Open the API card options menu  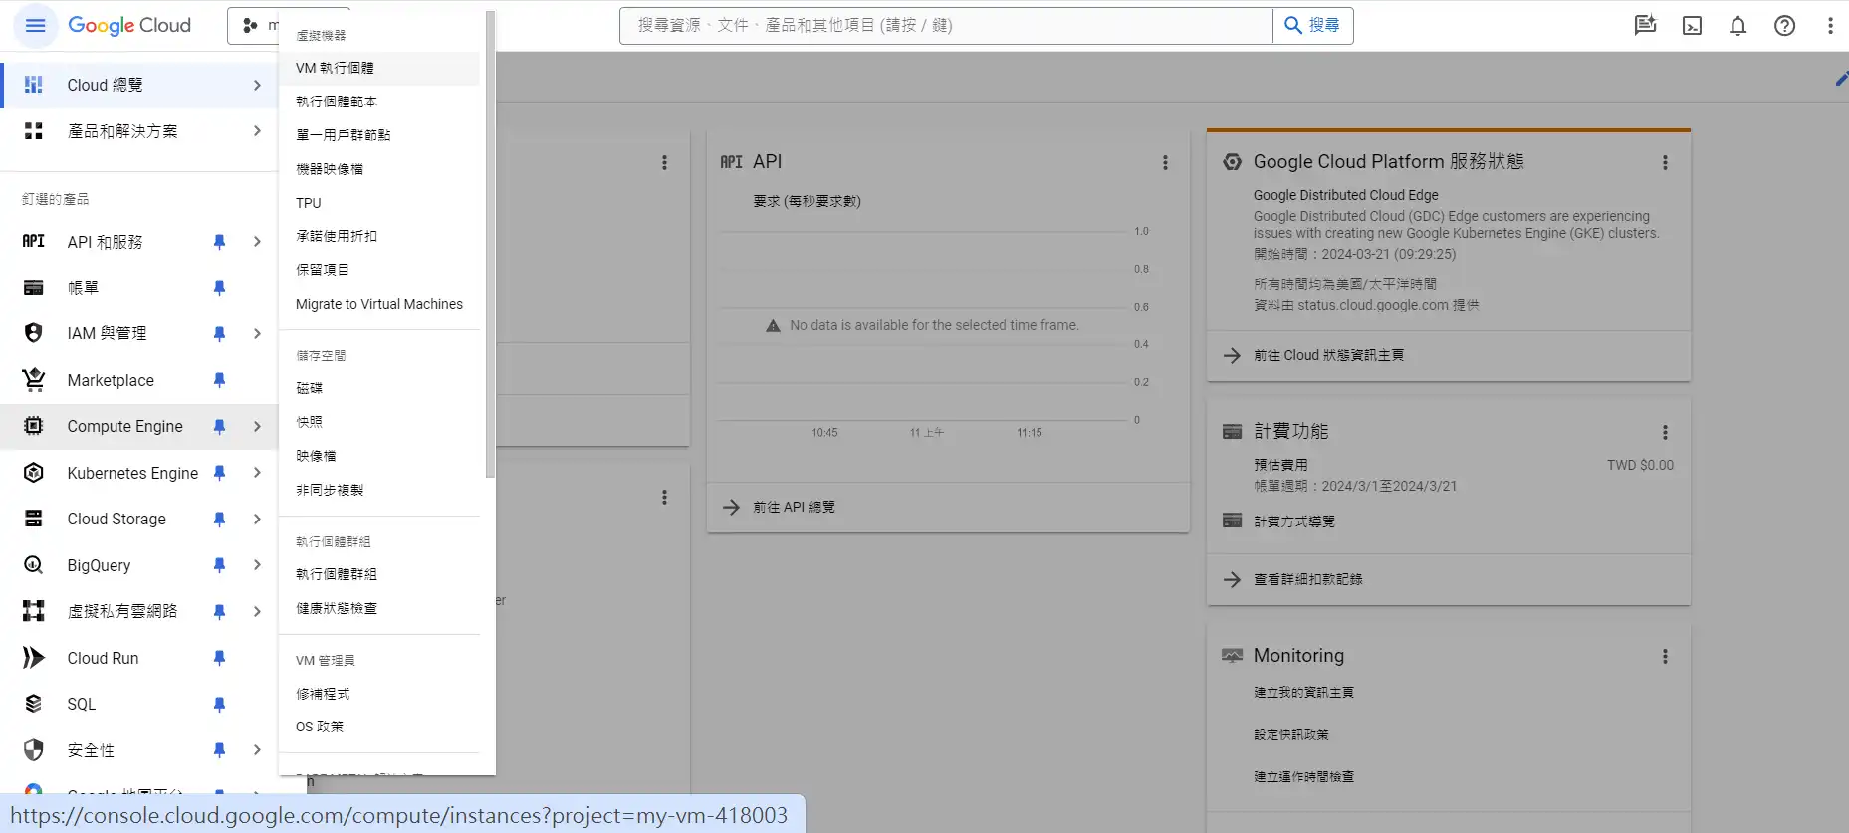(1165, 162)
